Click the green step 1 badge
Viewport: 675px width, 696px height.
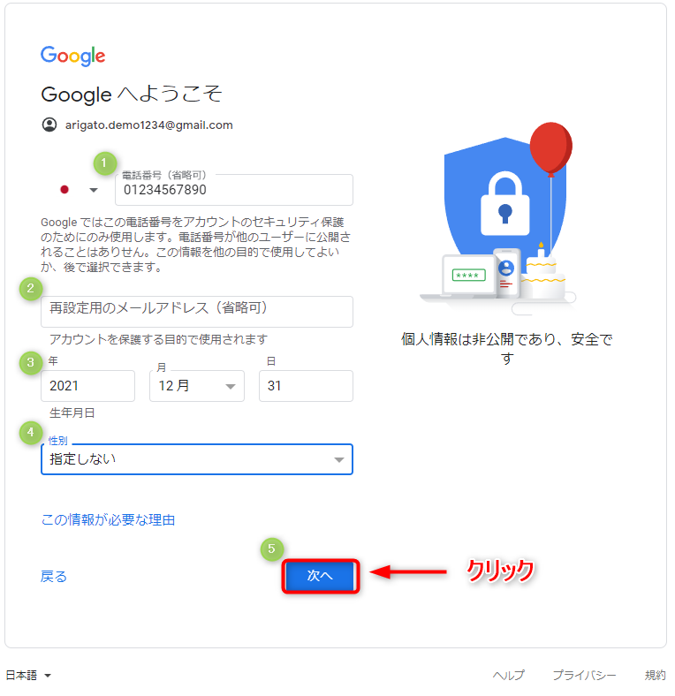(x=105, y=163)
